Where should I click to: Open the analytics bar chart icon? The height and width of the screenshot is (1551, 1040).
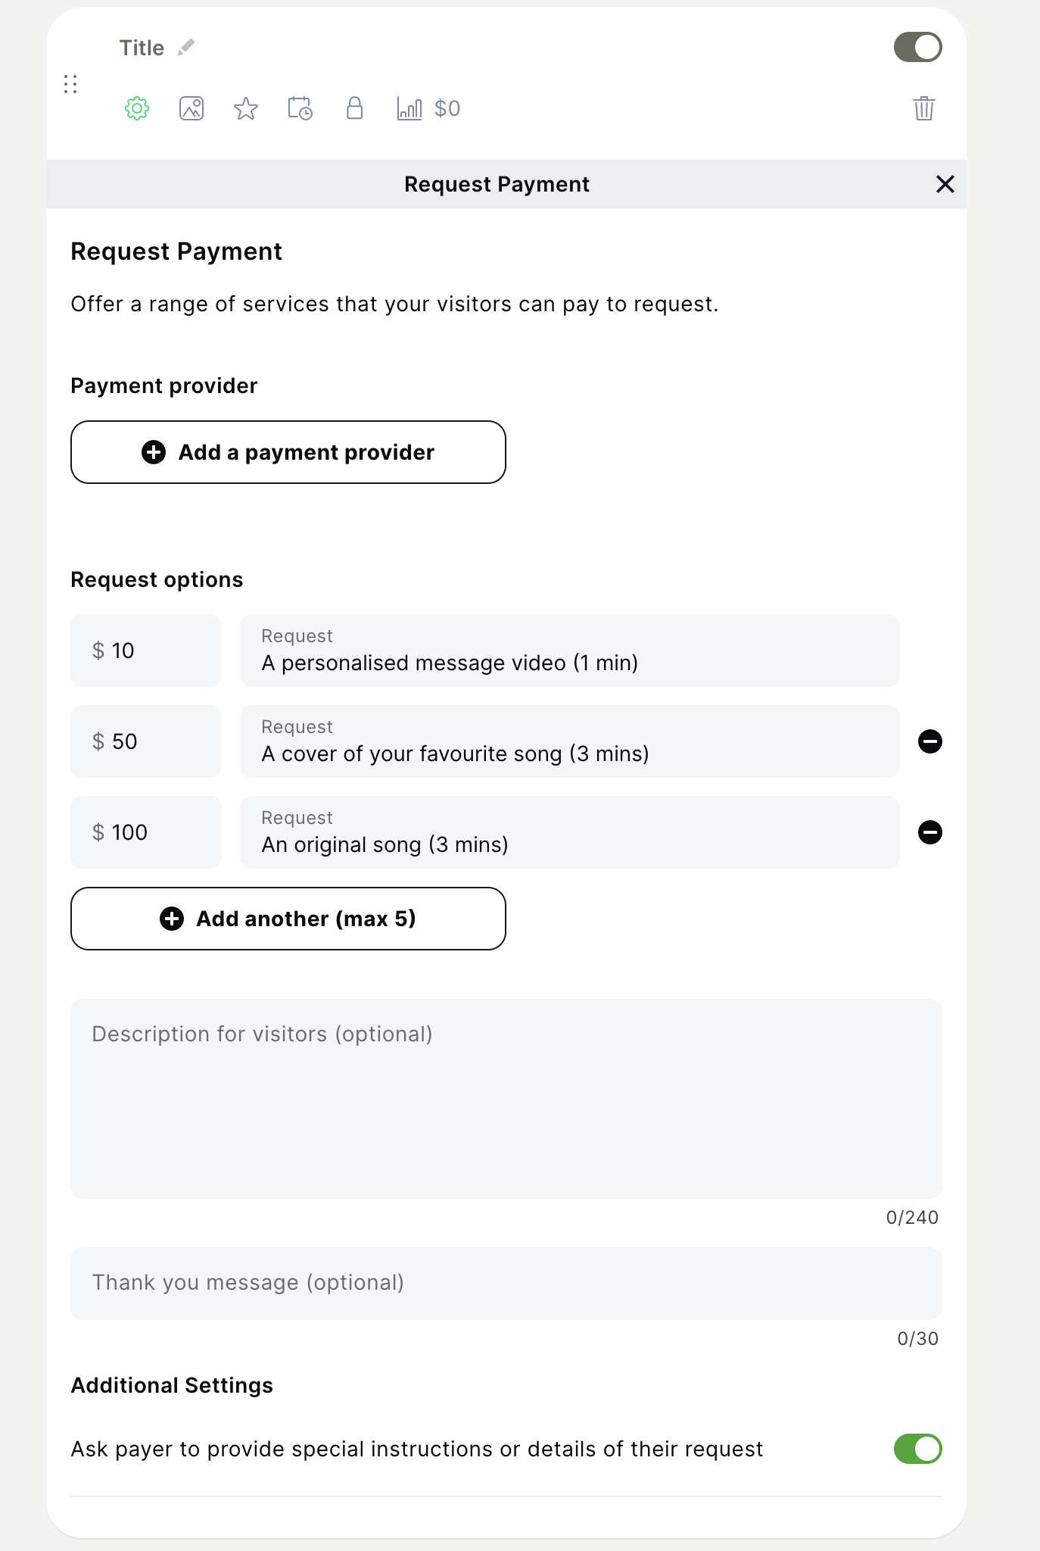tap(409, 108)
